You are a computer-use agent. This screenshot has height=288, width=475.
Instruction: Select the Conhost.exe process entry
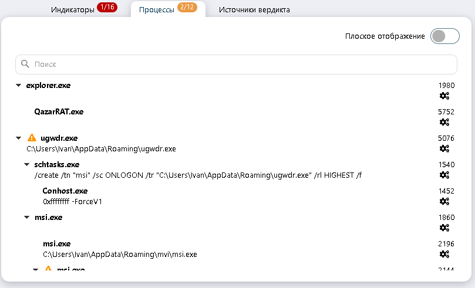[65, 191]
